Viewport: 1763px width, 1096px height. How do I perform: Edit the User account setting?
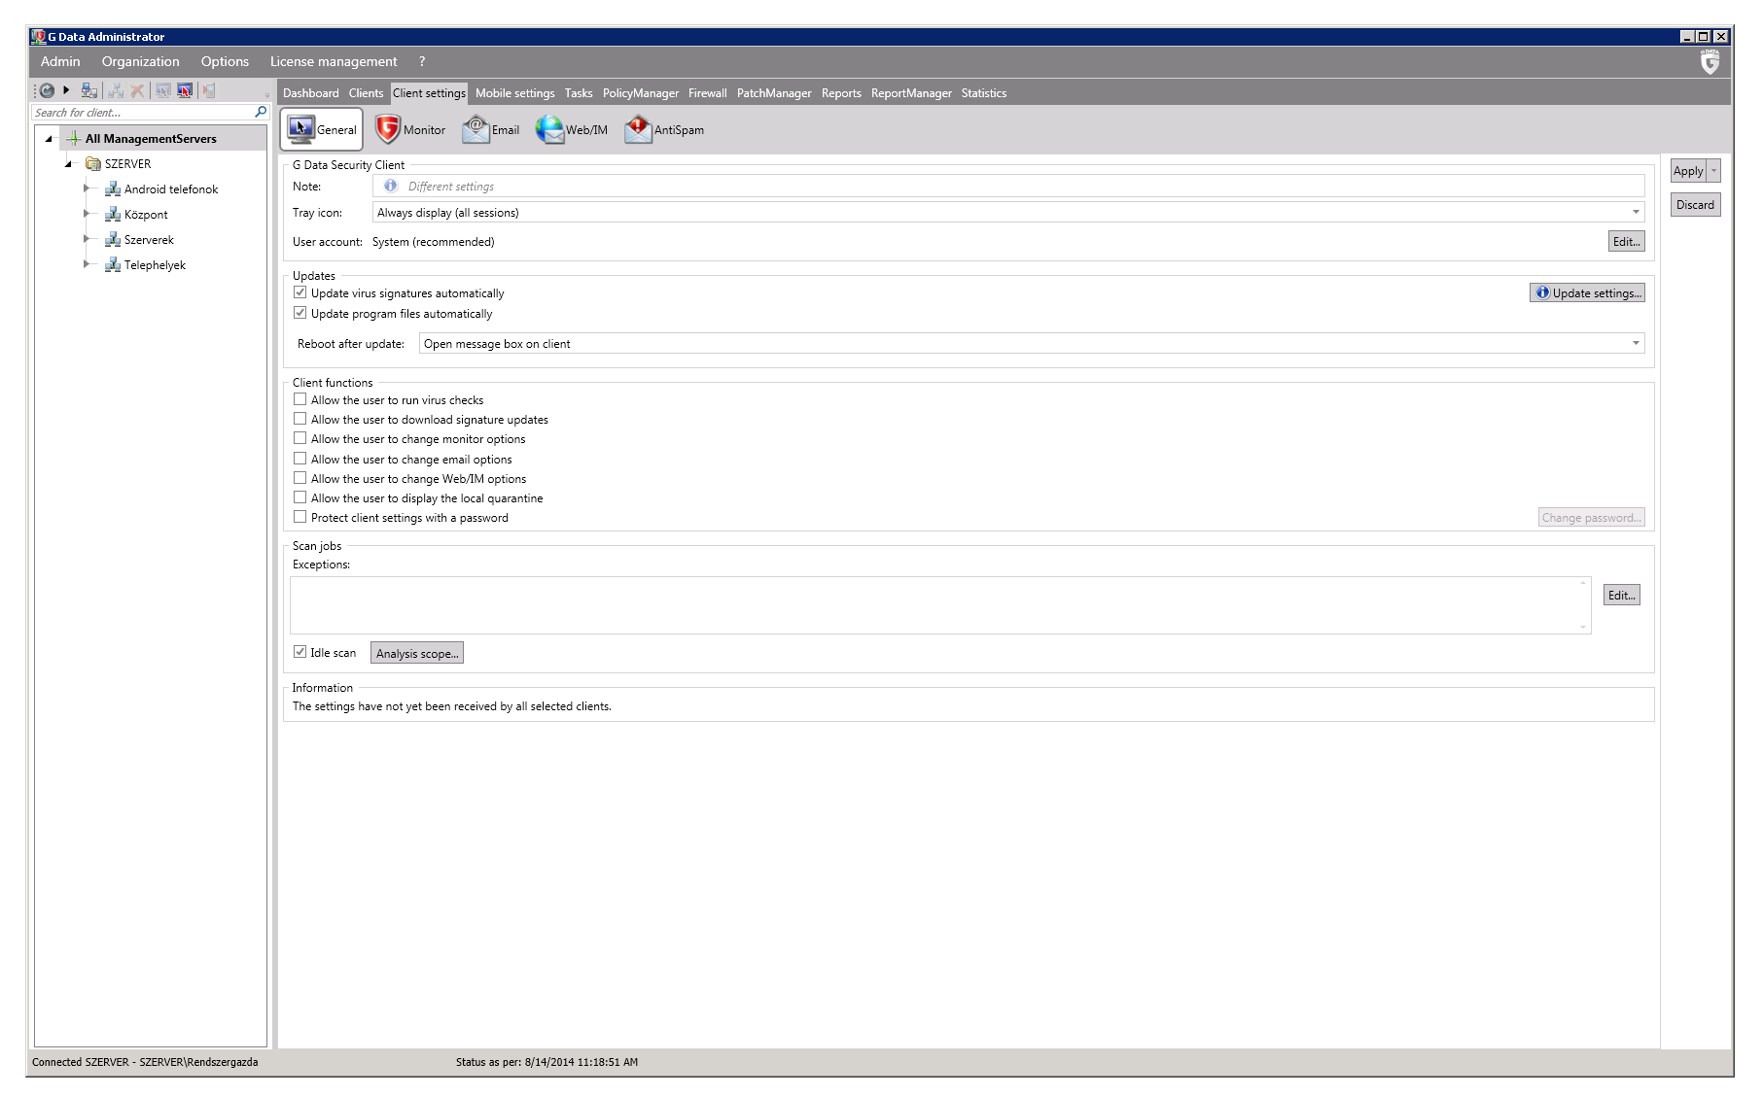[x=1626, y=242]
